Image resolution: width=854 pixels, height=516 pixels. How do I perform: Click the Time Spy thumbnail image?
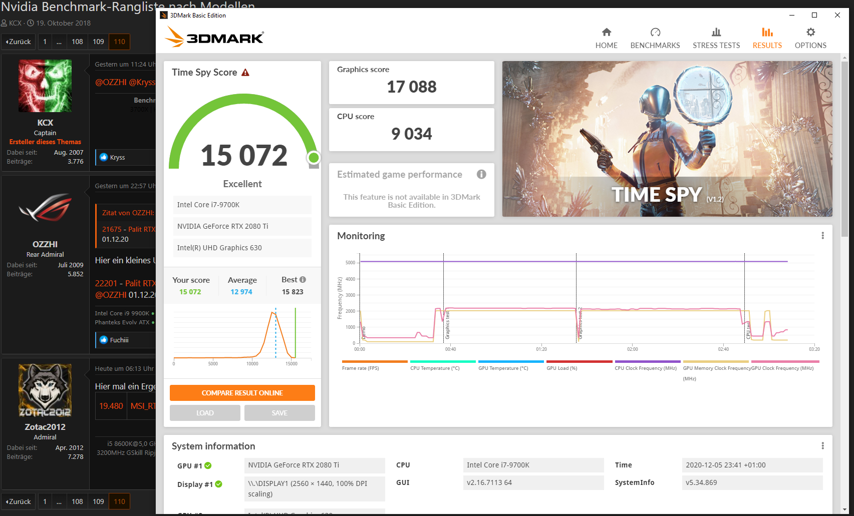667,139
